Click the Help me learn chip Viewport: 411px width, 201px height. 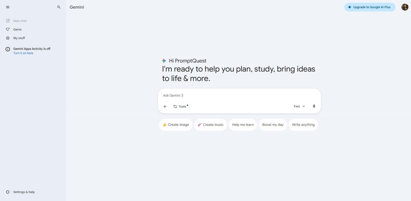click(x=243, y=125)
